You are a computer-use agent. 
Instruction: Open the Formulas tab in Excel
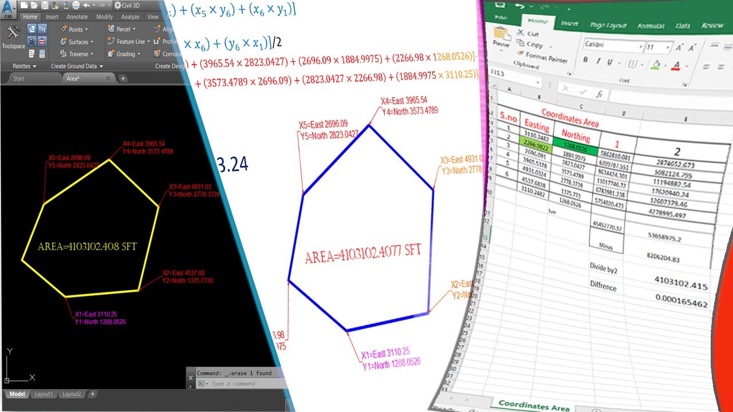coord(651,26)
